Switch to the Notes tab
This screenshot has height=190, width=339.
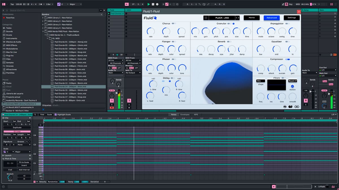tap(174, 115)
